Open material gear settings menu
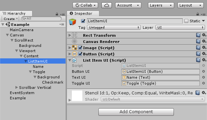Viewport: 207px width, 120px height. [204, 93]
